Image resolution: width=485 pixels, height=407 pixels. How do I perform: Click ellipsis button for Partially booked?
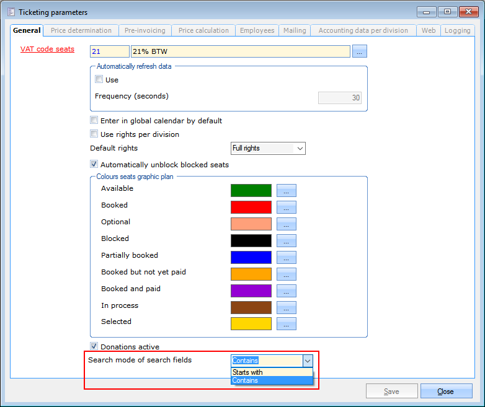point(286,258)
